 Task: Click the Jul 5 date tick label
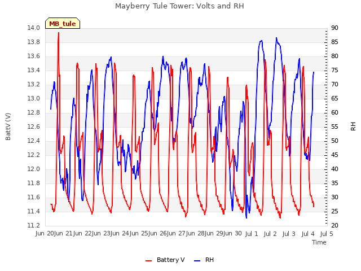coord(327,234)
